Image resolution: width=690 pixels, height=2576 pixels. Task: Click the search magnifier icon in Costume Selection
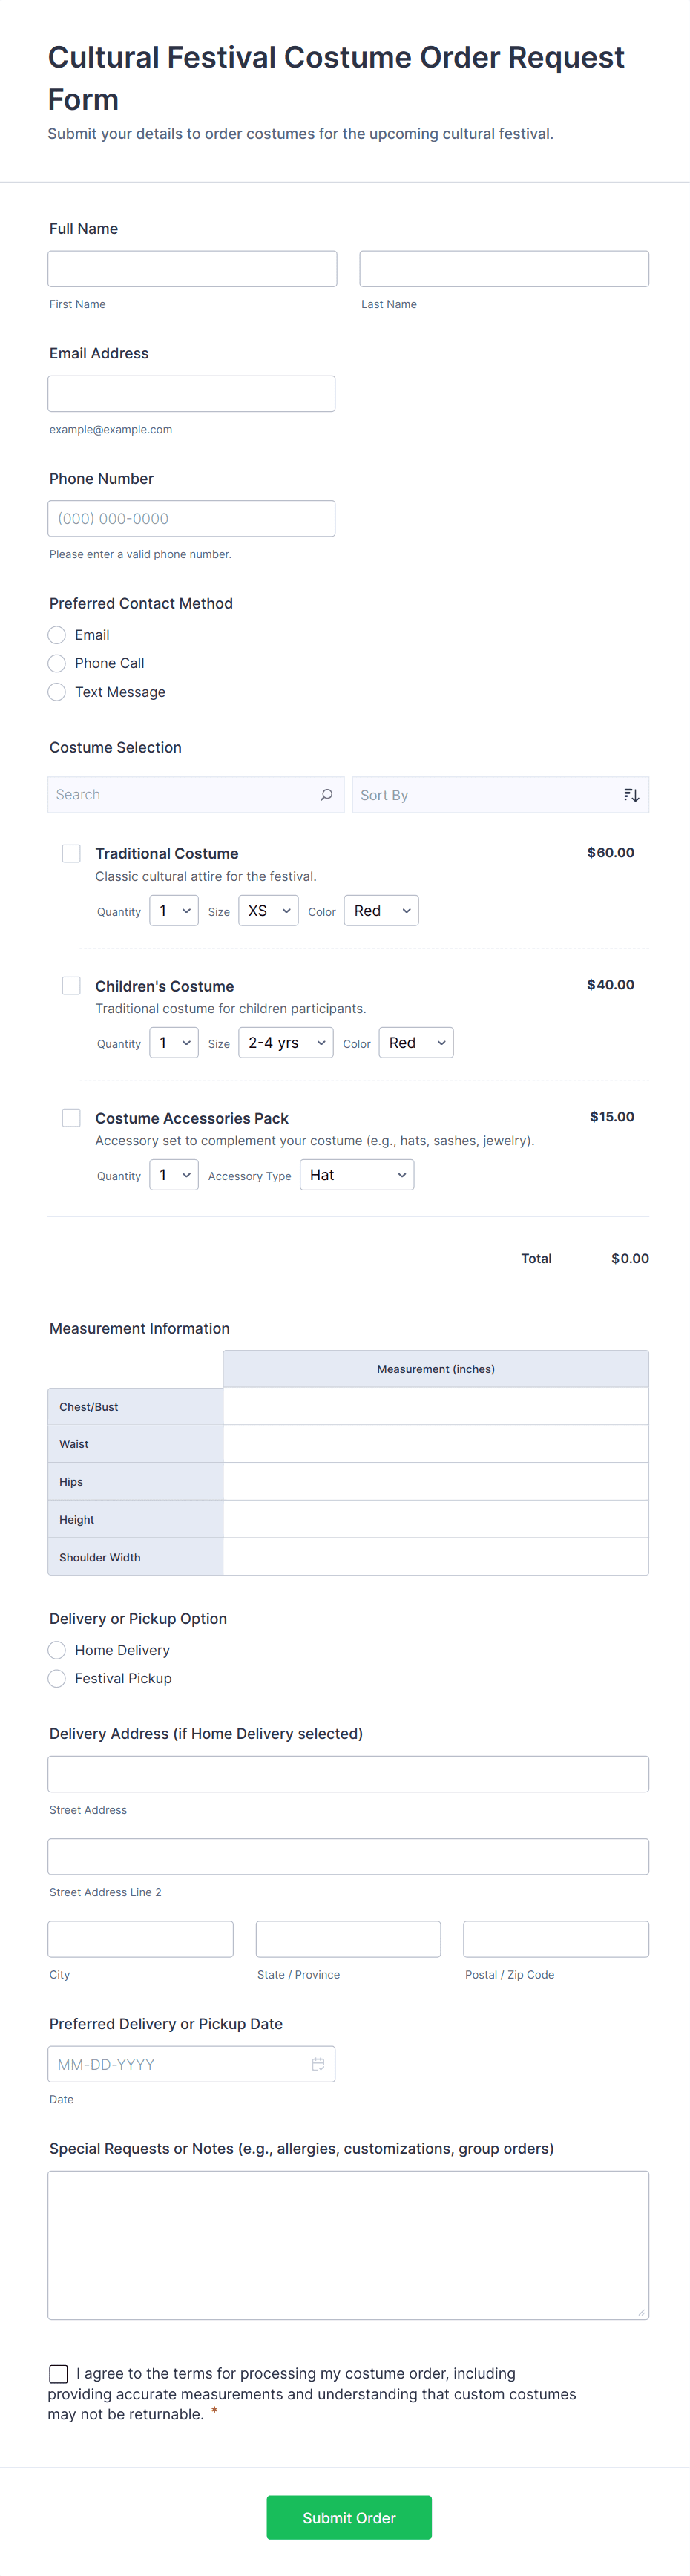326,795
